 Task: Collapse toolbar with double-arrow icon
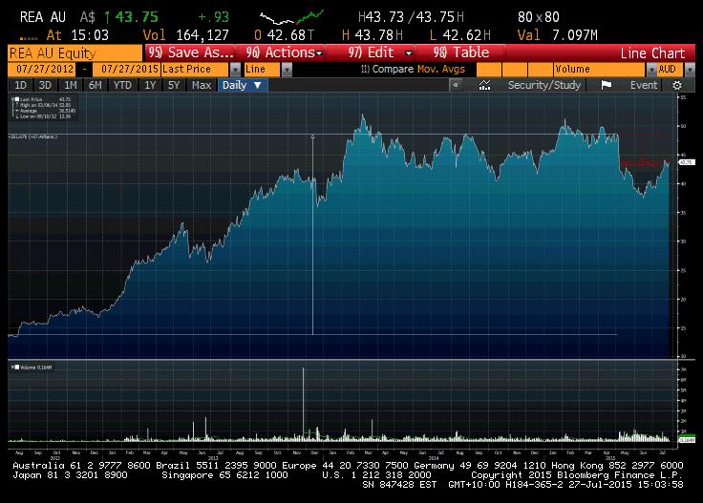456,85
